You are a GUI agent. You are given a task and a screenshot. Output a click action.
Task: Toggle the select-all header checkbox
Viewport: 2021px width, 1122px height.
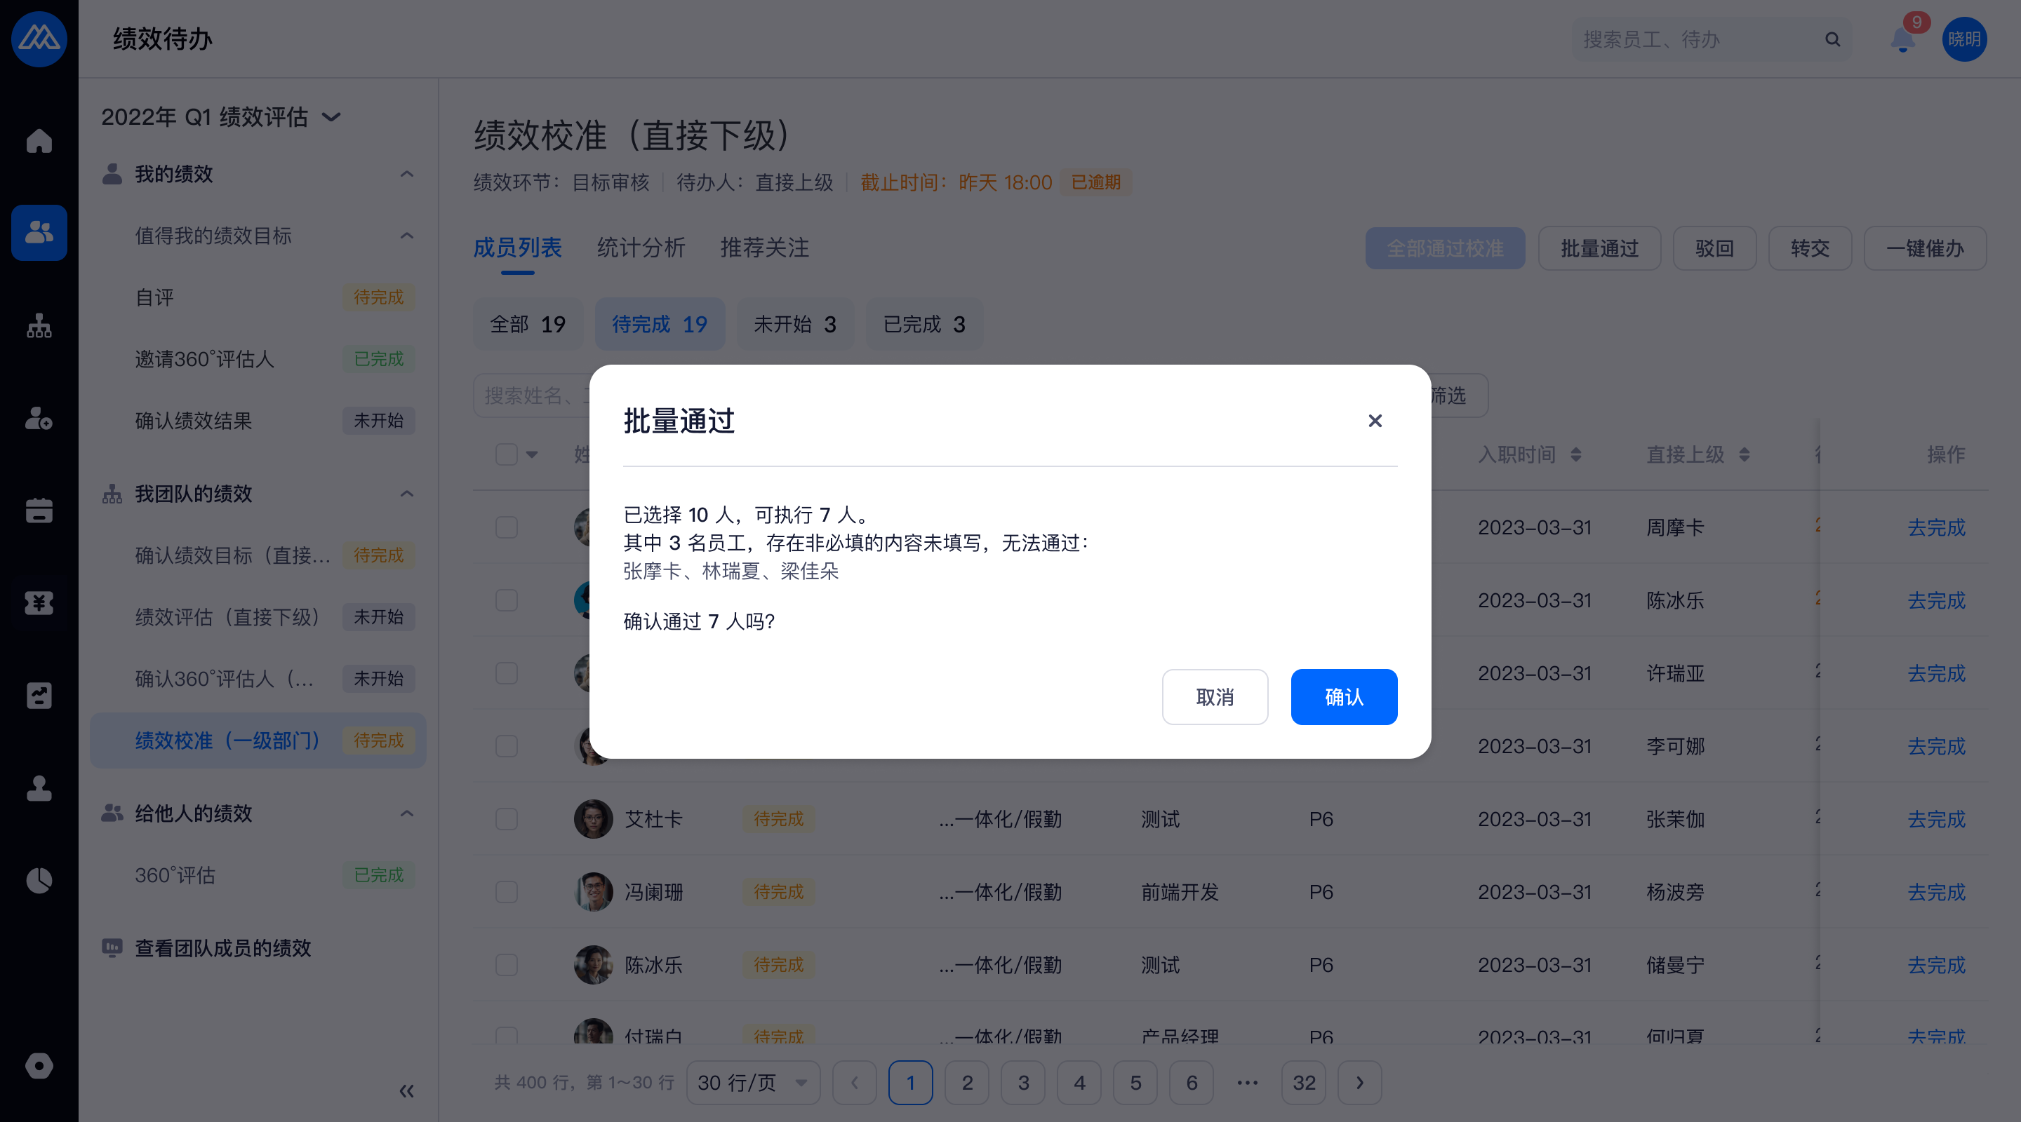point(506,454)
